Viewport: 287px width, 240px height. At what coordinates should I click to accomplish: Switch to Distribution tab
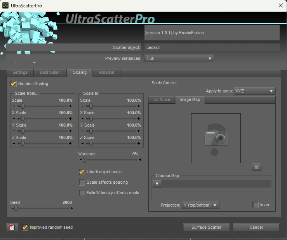pos(50,72)
